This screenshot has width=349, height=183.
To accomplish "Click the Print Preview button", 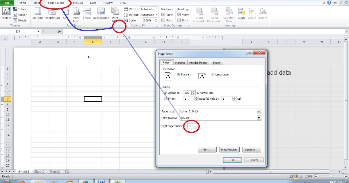I will coord(229,150).
